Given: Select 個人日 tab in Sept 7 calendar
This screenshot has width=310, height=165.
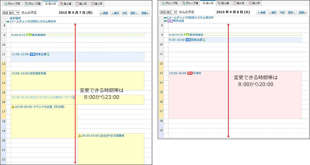Looking at the screenshot, I should (51, 4).
